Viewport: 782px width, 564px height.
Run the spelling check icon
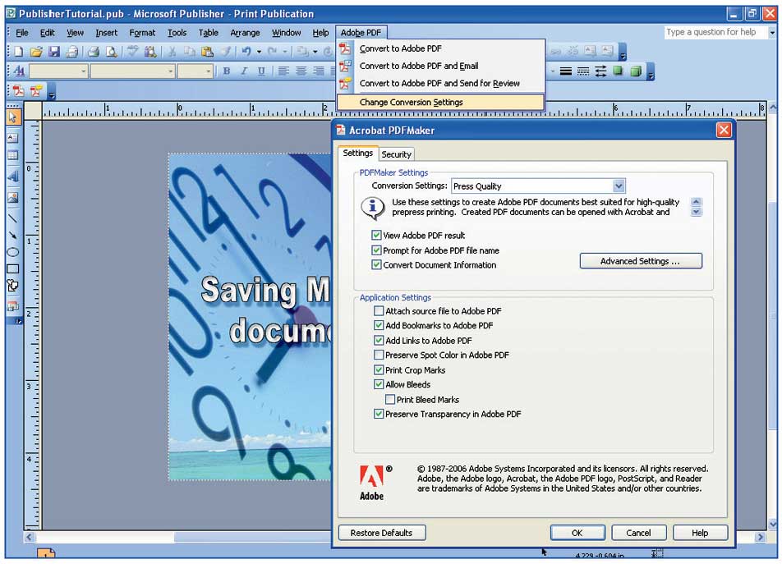pos(132,52)
